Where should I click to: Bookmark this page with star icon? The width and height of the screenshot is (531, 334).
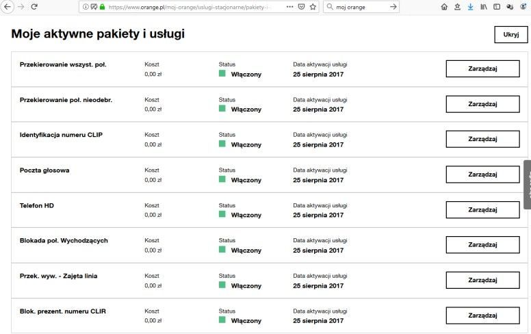point(313,7)
